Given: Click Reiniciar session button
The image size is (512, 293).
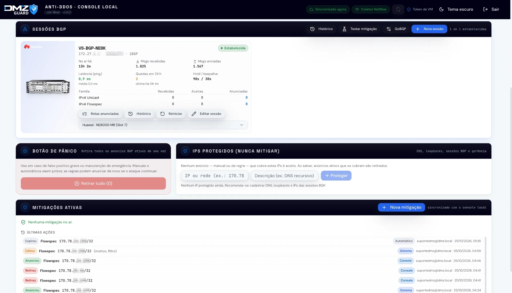Looking at the screenshot, I should 171,114.
